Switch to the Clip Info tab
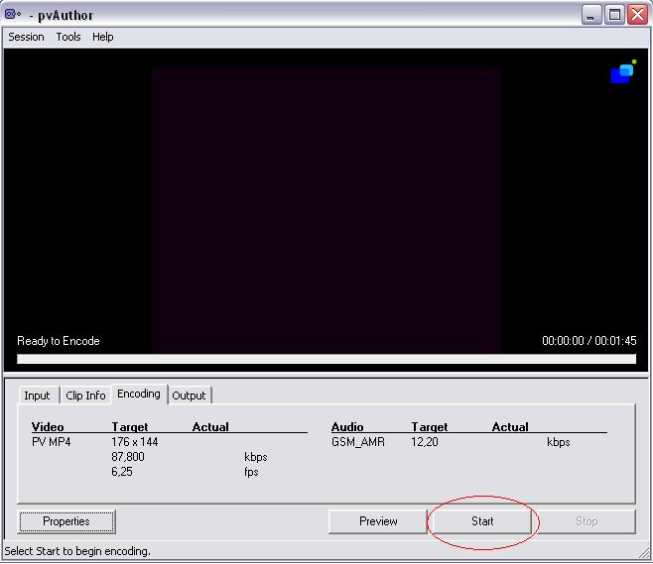 [85, 395]
